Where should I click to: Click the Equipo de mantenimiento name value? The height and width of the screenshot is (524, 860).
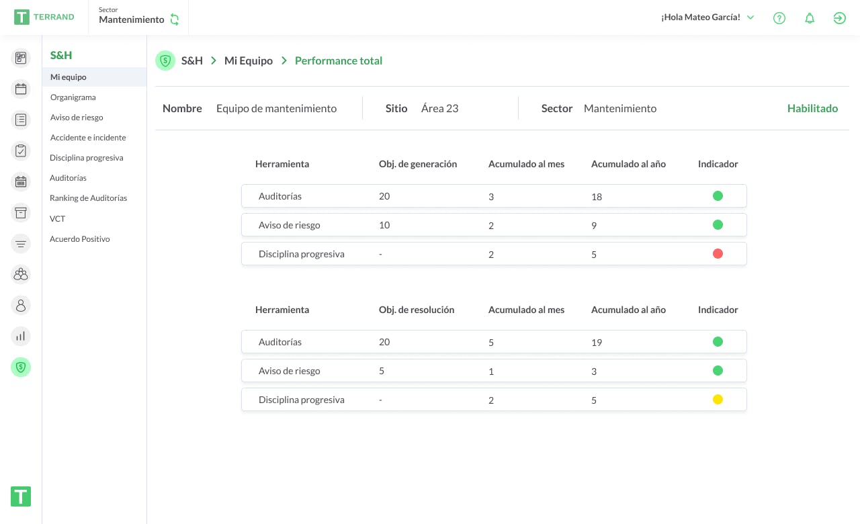click(277, 108)
